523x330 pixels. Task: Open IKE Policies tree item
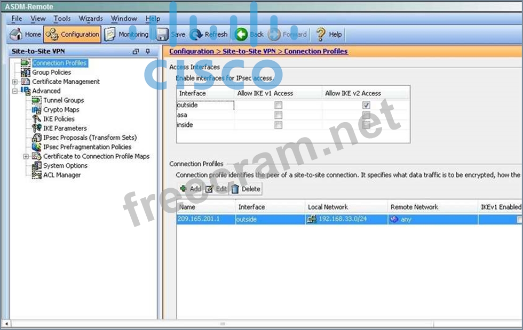click(59, 119)
